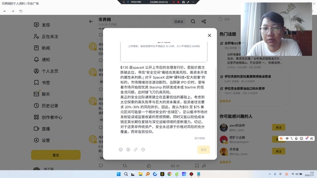317x178 pixels.
Task: Open 聊天 chat in sidebar
Action: [x=42, y=94]
